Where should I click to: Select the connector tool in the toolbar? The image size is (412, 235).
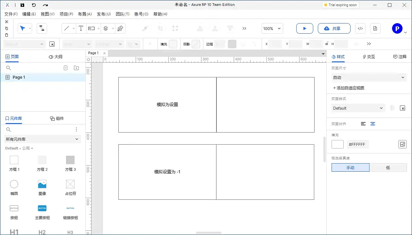(x=42, y=28)
